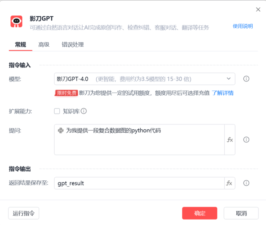Select the 常规 tab
Screen dimensions: 266x225
(x=20, y=45)
